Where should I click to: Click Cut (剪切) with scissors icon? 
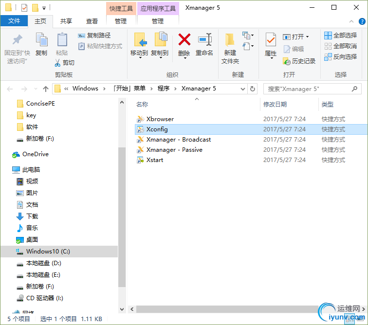65,63
